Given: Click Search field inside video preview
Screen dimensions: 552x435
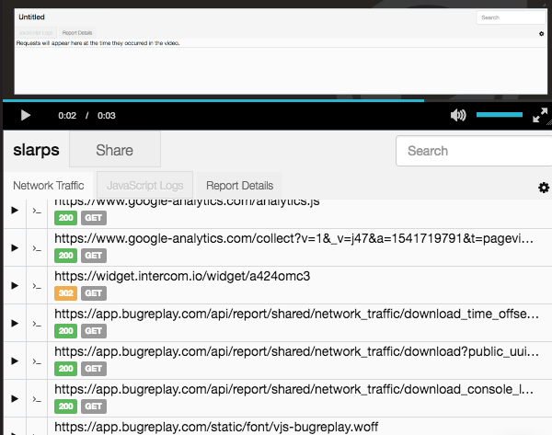Looking at the screenshot, I should click(x=511, y=17).
